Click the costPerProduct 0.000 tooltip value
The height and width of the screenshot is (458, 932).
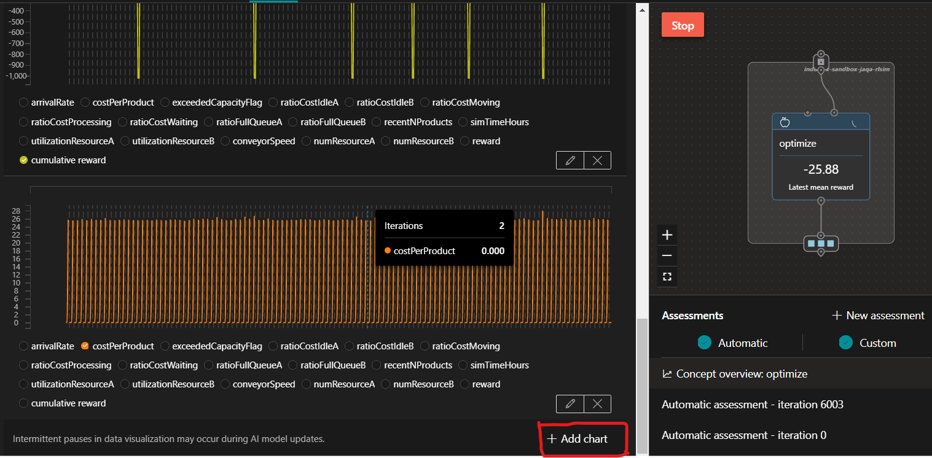493,251
